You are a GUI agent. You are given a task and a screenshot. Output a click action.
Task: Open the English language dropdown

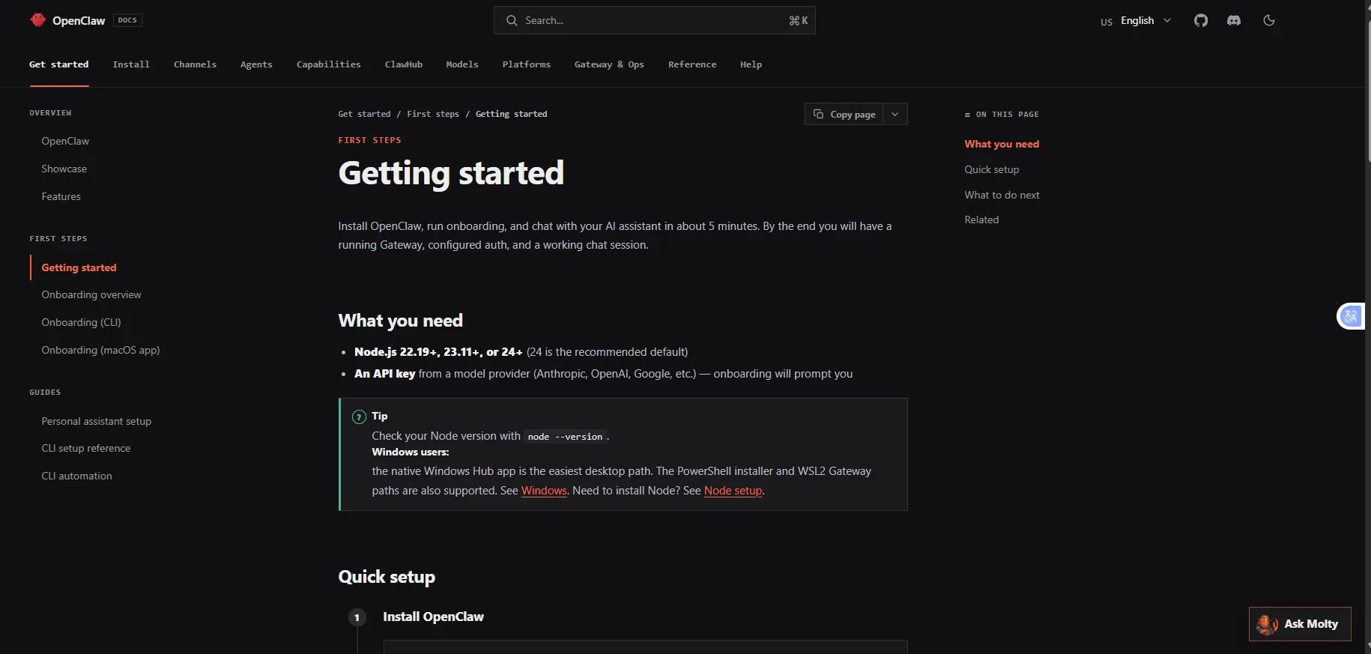coord(1136,20)
